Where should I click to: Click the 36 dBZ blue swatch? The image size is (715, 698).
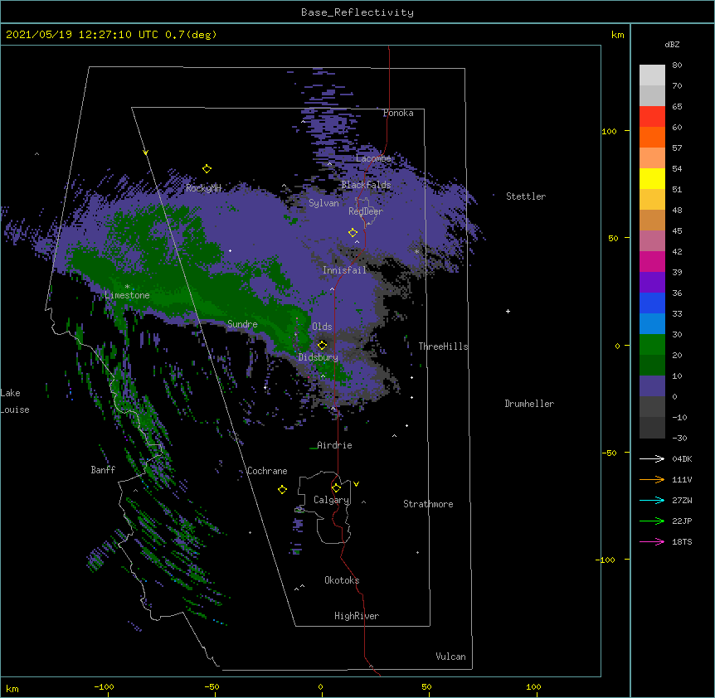(652, 303)
